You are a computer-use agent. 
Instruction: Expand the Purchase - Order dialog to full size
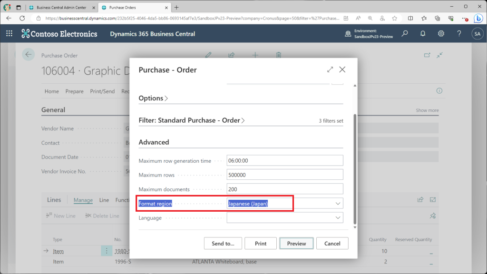pyautogui.click(x=330, y=69)
